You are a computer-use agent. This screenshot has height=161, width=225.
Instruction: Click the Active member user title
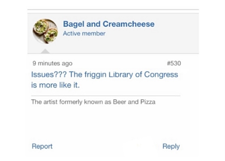coord(84,33)
